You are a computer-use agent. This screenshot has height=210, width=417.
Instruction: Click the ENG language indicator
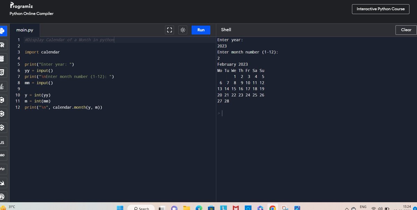363,207
